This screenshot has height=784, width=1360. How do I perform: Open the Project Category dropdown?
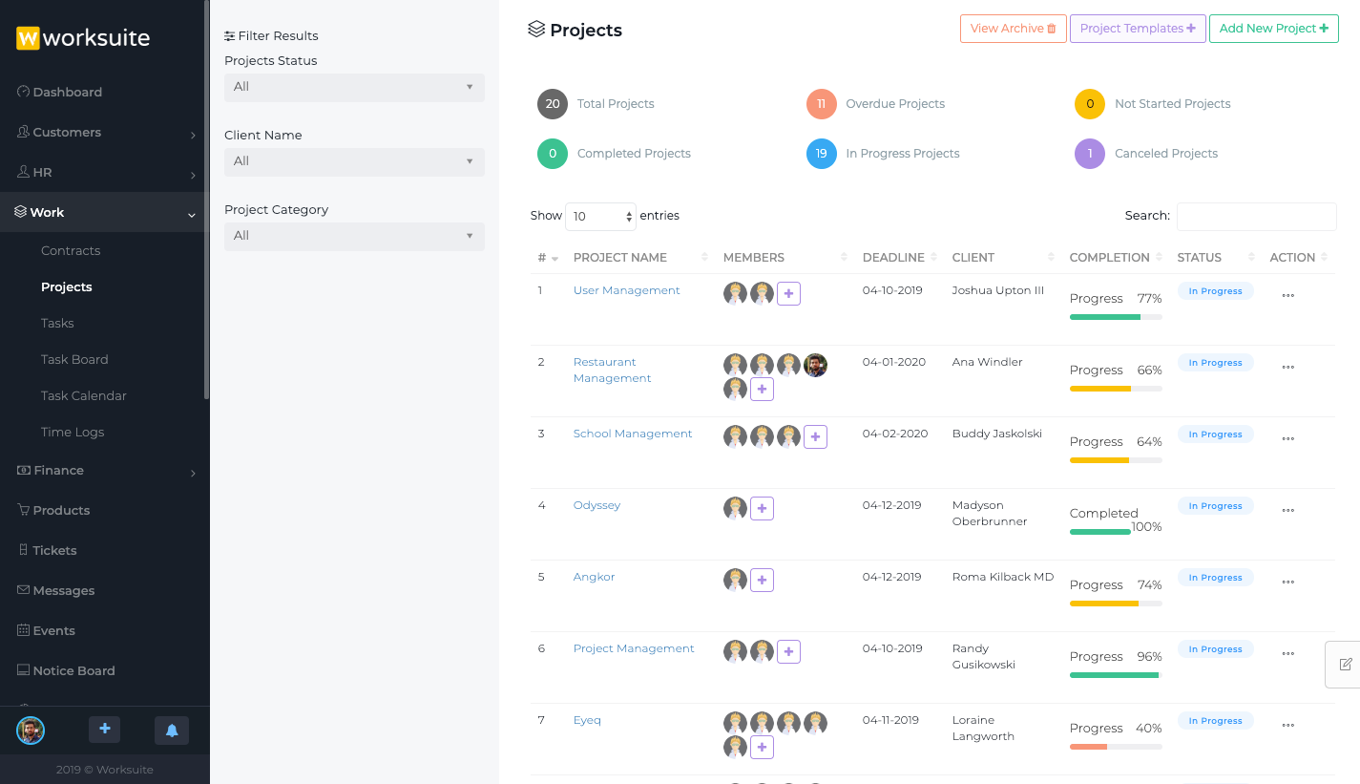tap(354, 236)
